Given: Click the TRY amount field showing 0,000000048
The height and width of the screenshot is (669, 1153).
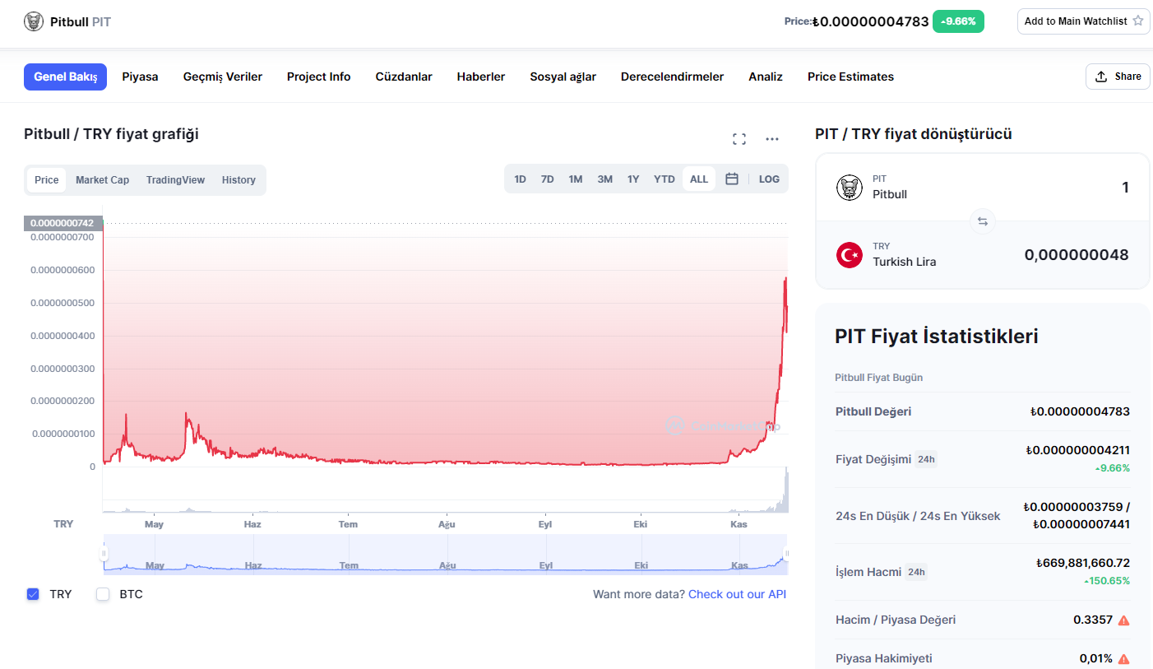Looking at the screenshot, I should [x=1077, y=255].
